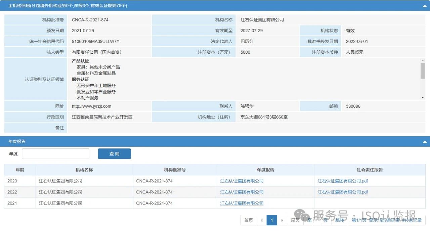Collapse the 主机构信息 panel with its arrow

425,6
